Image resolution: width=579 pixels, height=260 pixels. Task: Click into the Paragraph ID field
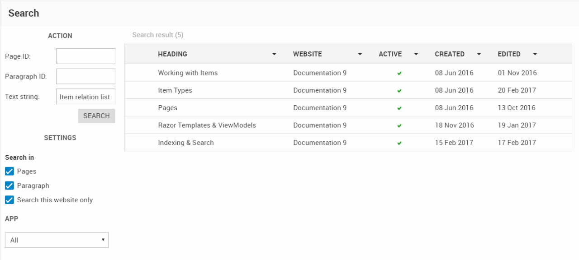(x=85, y=76)
